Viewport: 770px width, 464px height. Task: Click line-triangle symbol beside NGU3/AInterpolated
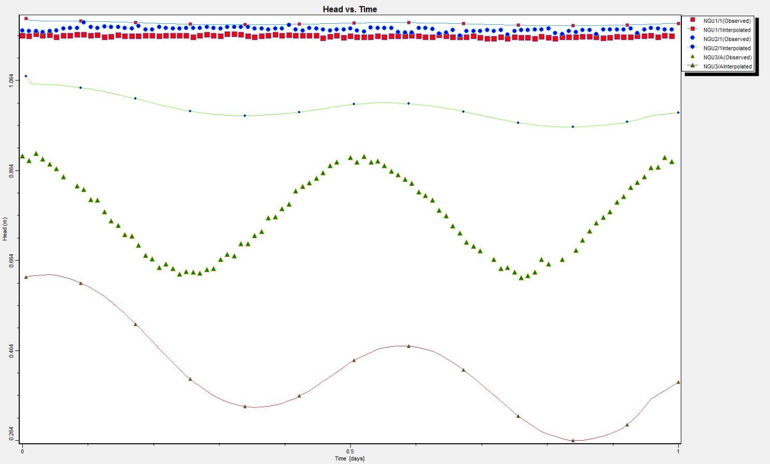[692, 65]
